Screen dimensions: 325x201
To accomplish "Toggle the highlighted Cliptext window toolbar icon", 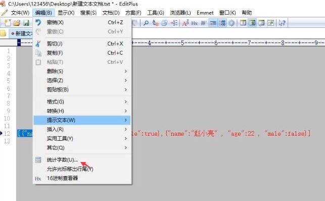I will [252, 23].
